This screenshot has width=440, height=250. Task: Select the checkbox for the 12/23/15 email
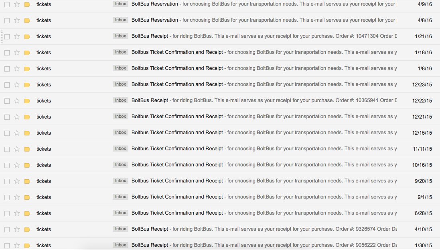[x=7, y=85]
